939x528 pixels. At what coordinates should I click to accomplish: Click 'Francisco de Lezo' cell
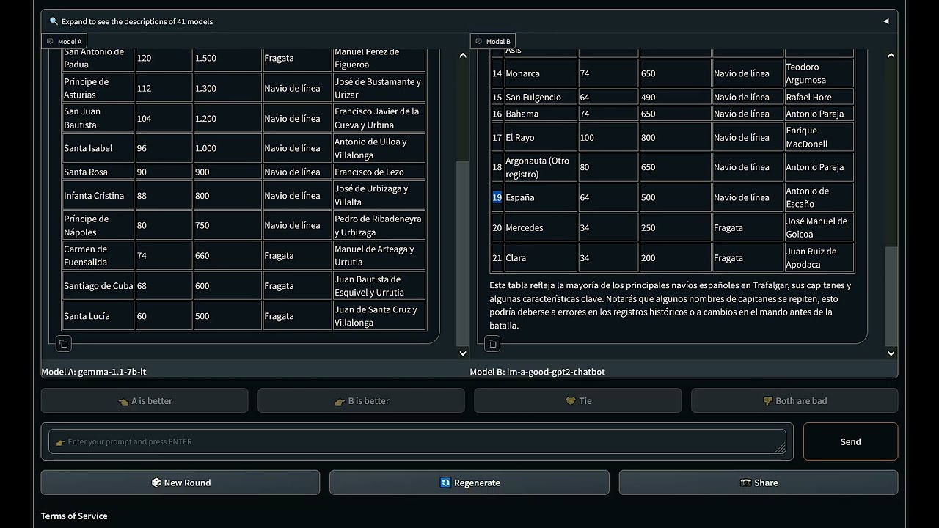(379, 172)
